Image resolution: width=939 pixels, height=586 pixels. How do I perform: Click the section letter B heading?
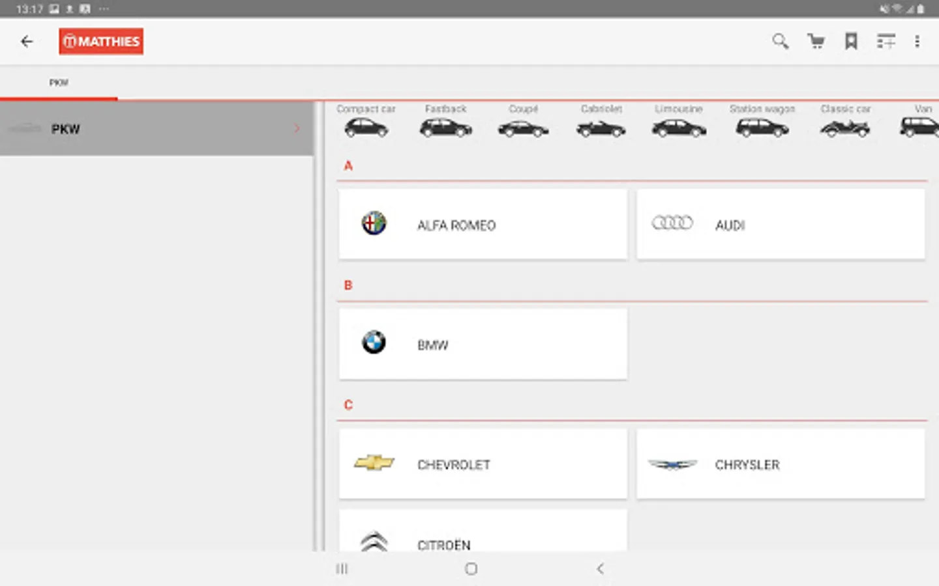(348, 285)
